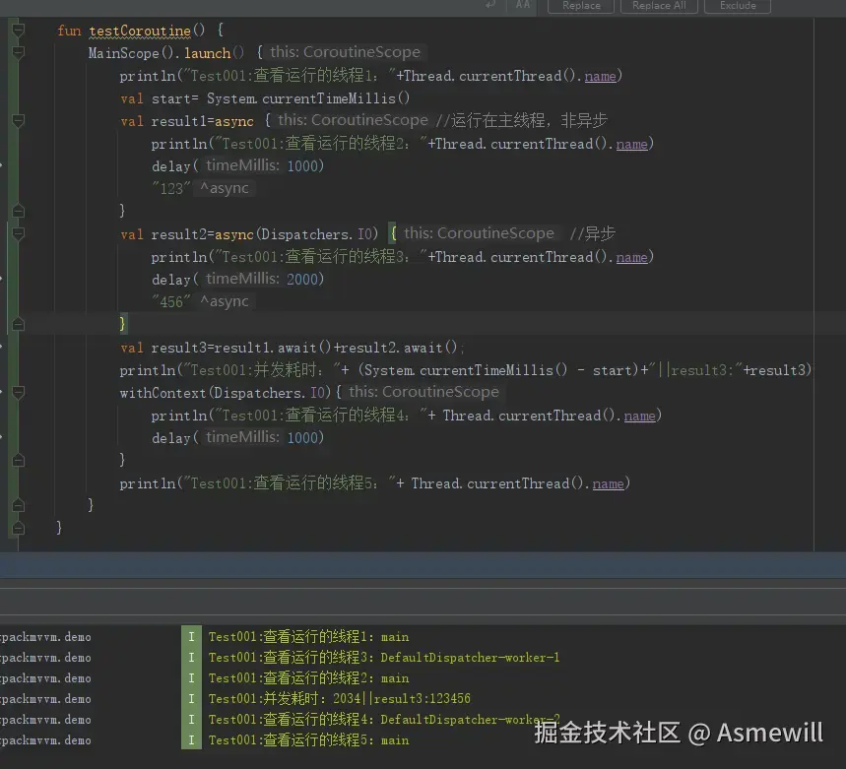The width and height of the screenshot is (846, 769).
Task: Click the launch call after MainScope()
Action: point(207,53)
